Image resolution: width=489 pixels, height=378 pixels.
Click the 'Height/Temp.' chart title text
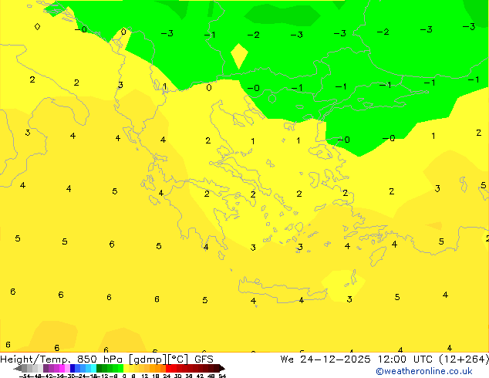[35, 359]
